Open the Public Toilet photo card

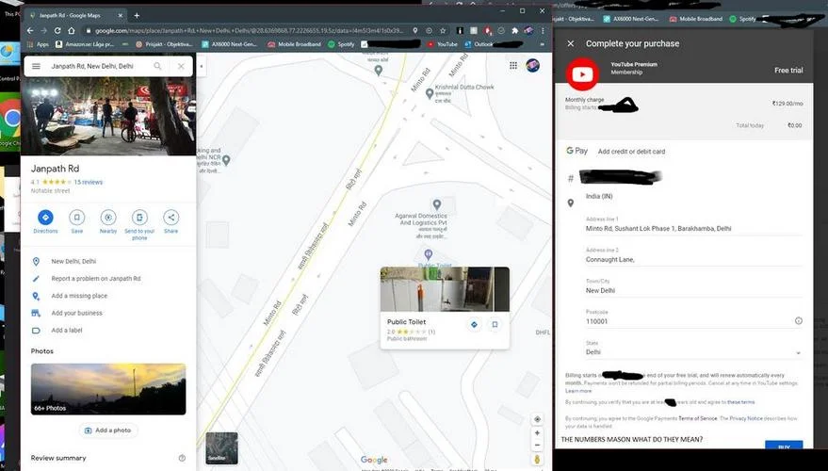445,289
